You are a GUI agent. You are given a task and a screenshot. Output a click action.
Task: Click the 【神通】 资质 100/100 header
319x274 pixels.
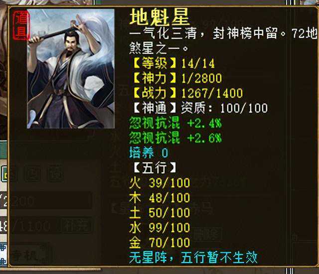pos(200,108)
